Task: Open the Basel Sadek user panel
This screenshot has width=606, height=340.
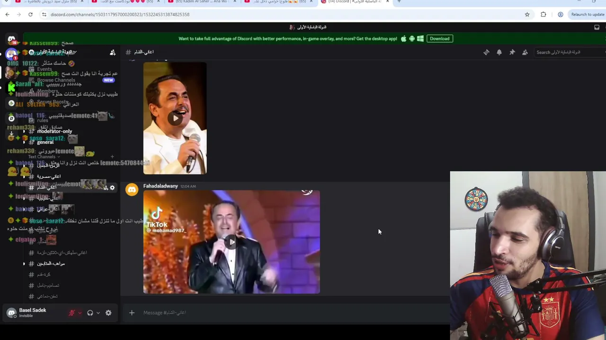Action: [33, 313]
